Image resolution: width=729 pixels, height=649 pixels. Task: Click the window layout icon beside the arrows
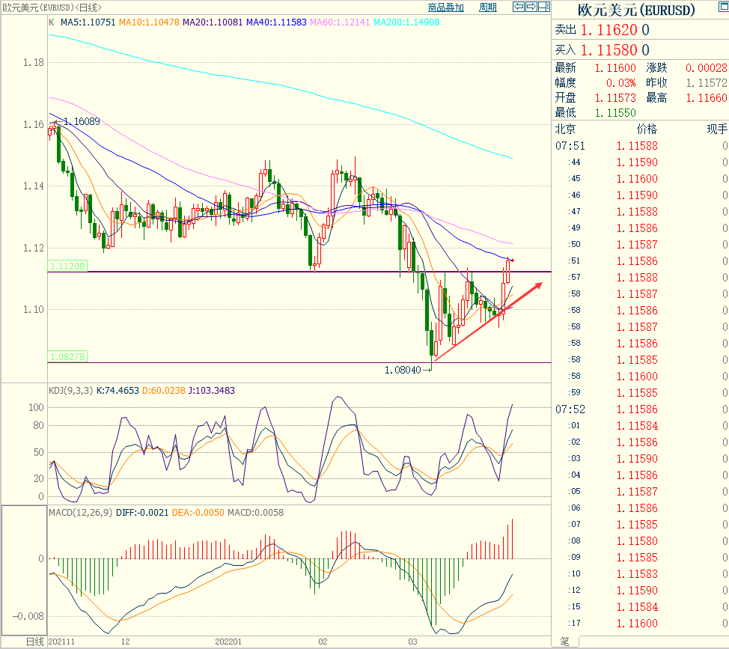543,7
